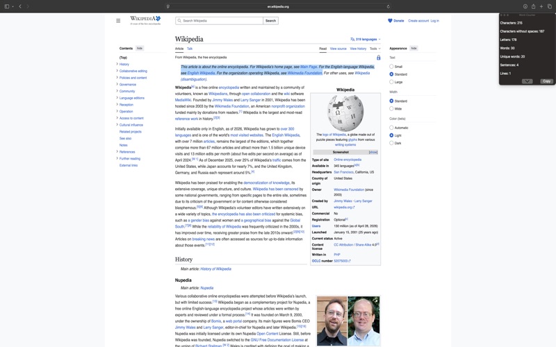Open the Safari downloads icon
Image resolution: width=556 pixels, height=347 pixels.
(525, 6)
